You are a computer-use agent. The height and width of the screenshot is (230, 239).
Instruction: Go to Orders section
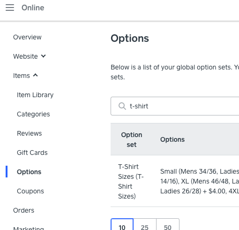(x=23, y=210)
